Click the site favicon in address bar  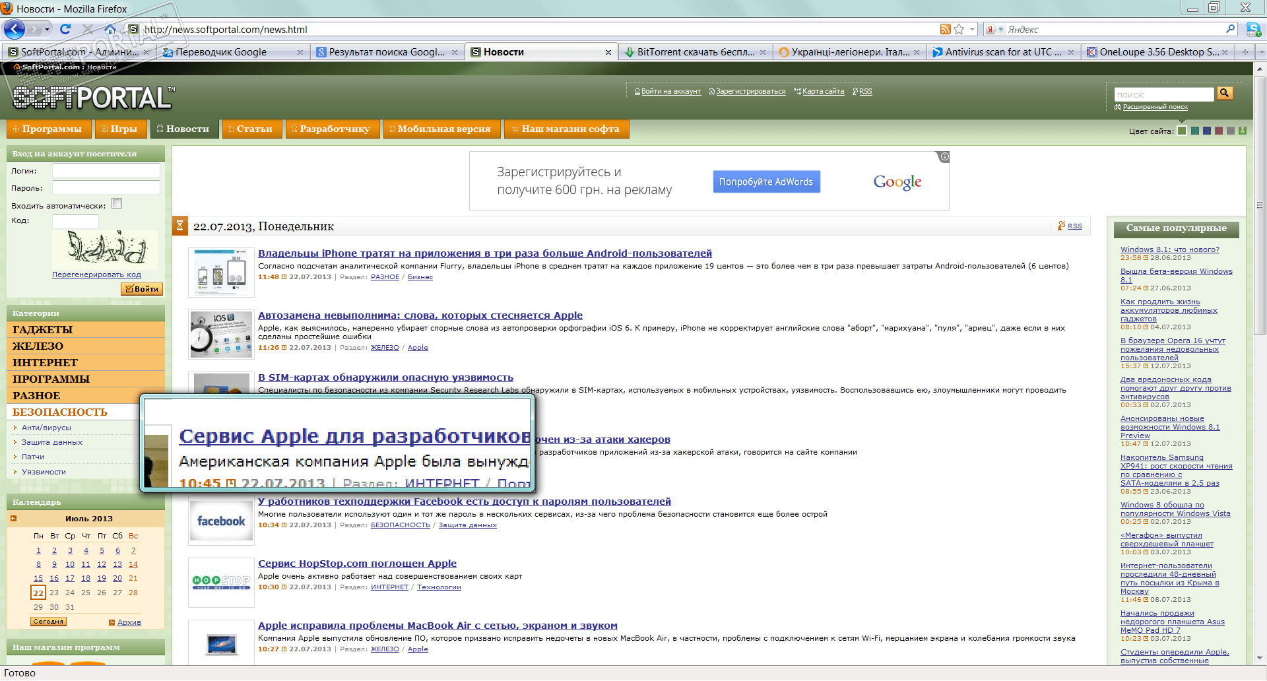(133, 29)
